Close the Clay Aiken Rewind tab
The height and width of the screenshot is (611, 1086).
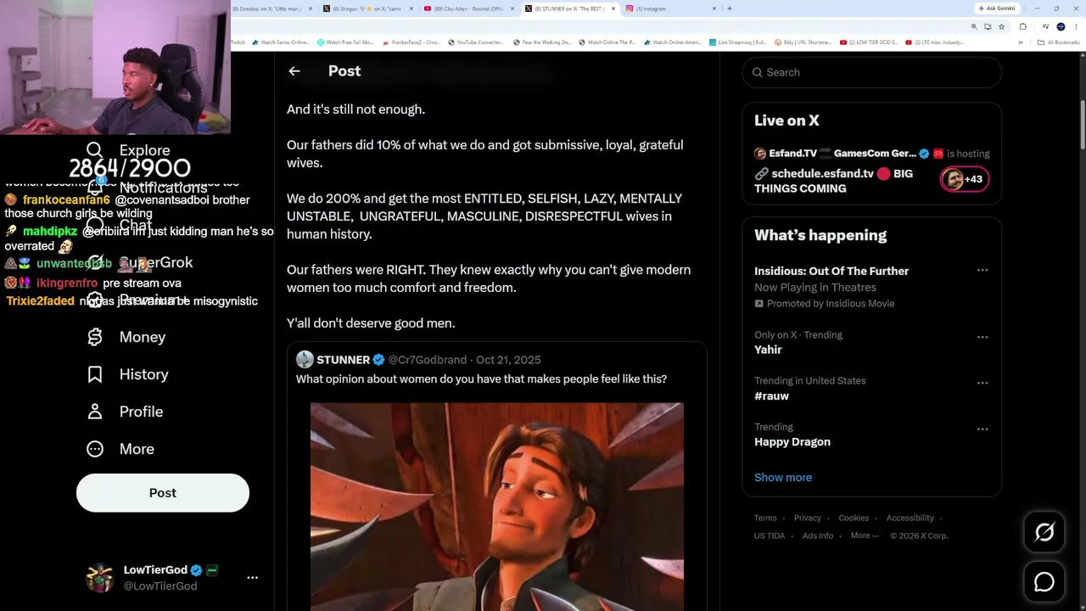click(x=512, y=8)
